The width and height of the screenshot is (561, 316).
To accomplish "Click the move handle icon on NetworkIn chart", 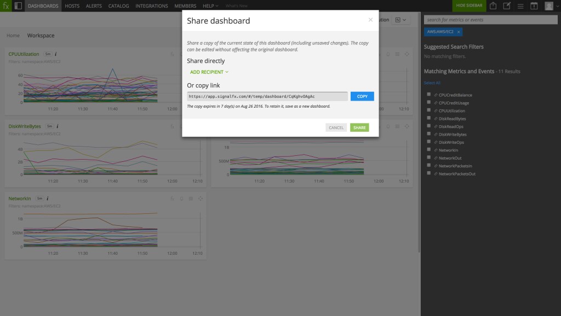I will (201, 198).
